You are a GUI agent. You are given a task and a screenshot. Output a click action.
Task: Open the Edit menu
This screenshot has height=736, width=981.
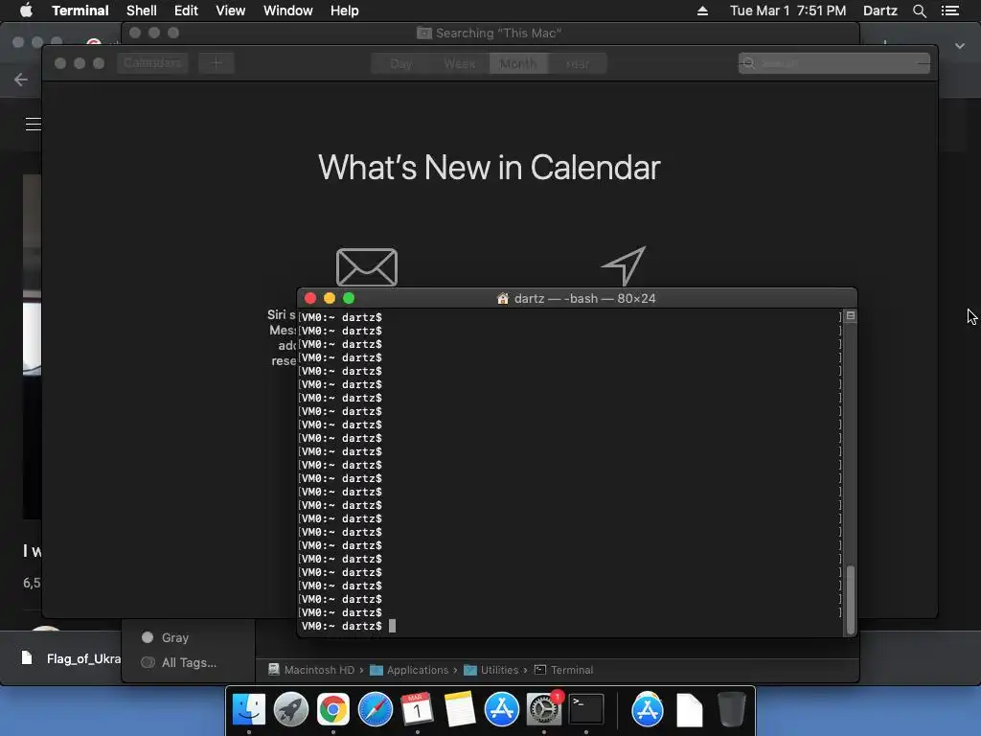tap(186, 11)
